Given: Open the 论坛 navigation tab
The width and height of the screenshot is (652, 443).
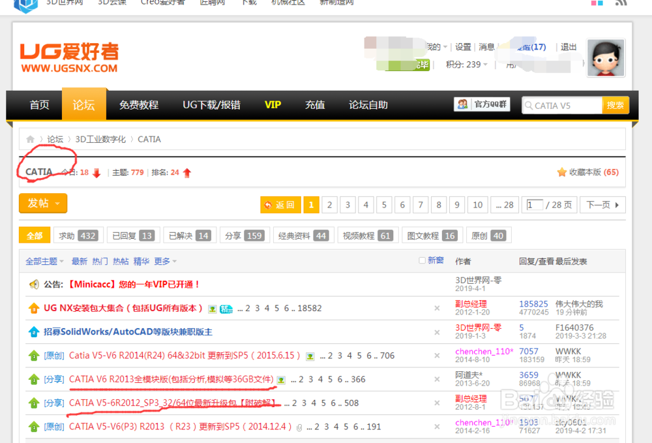Looking at the screenshot, I should point(84,105).
